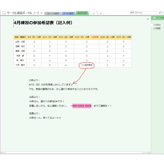Click the 林 雄介 name cell
This screenshot has height=164, width=164.
(x=20, y=60)
